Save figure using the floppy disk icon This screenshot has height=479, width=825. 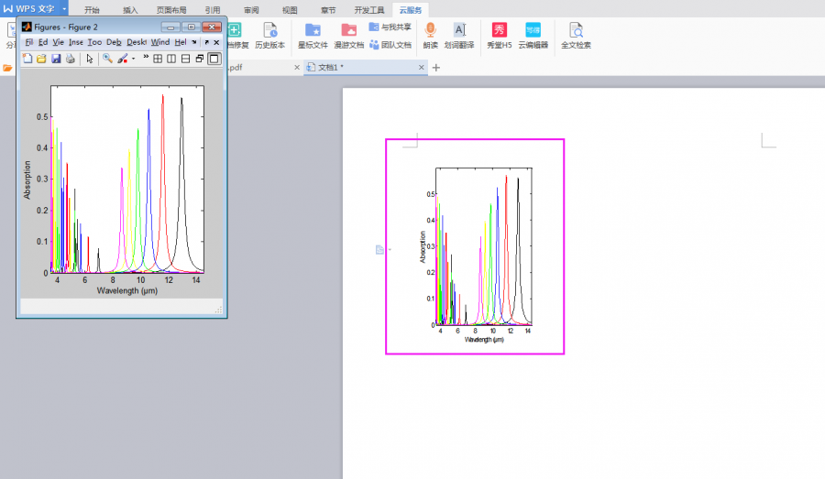pos(56,59)
